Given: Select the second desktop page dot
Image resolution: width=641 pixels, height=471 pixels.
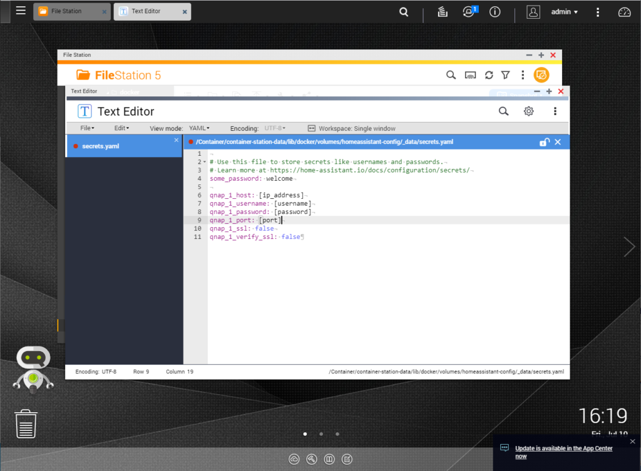Looking at the screenshot, I should coord(321,434).
